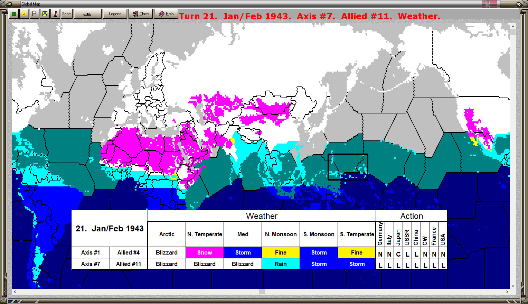Click the 'N. Monsoon' column header
This screenshot has width=528, height=304.
281,234
